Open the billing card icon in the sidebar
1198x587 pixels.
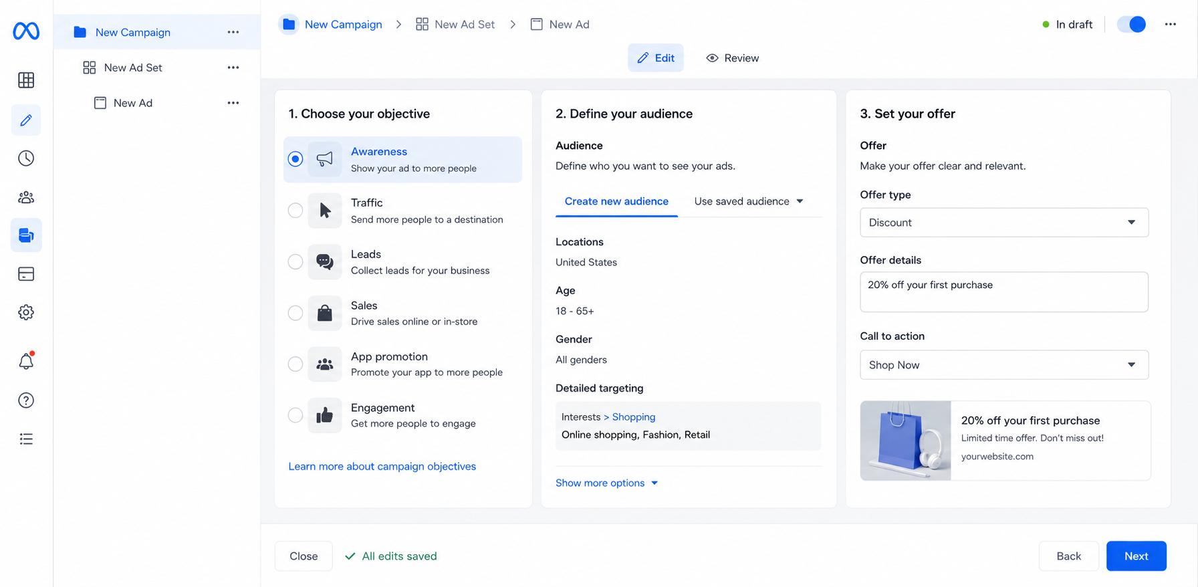(x=26, y=274)
